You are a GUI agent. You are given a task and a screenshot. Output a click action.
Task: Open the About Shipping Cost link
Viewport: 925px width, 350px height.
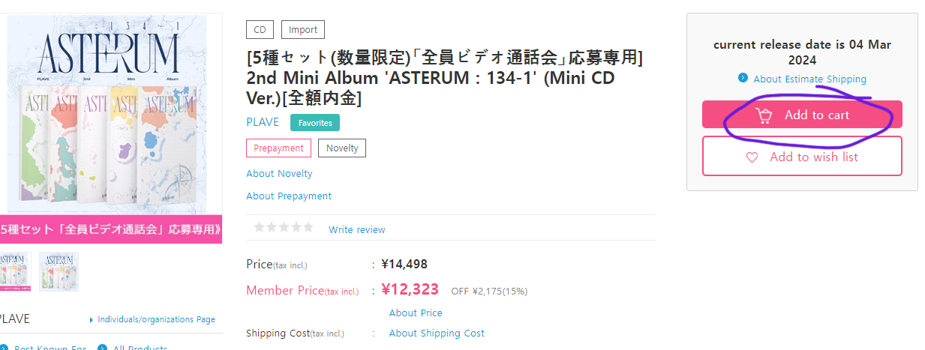(437, 334)
